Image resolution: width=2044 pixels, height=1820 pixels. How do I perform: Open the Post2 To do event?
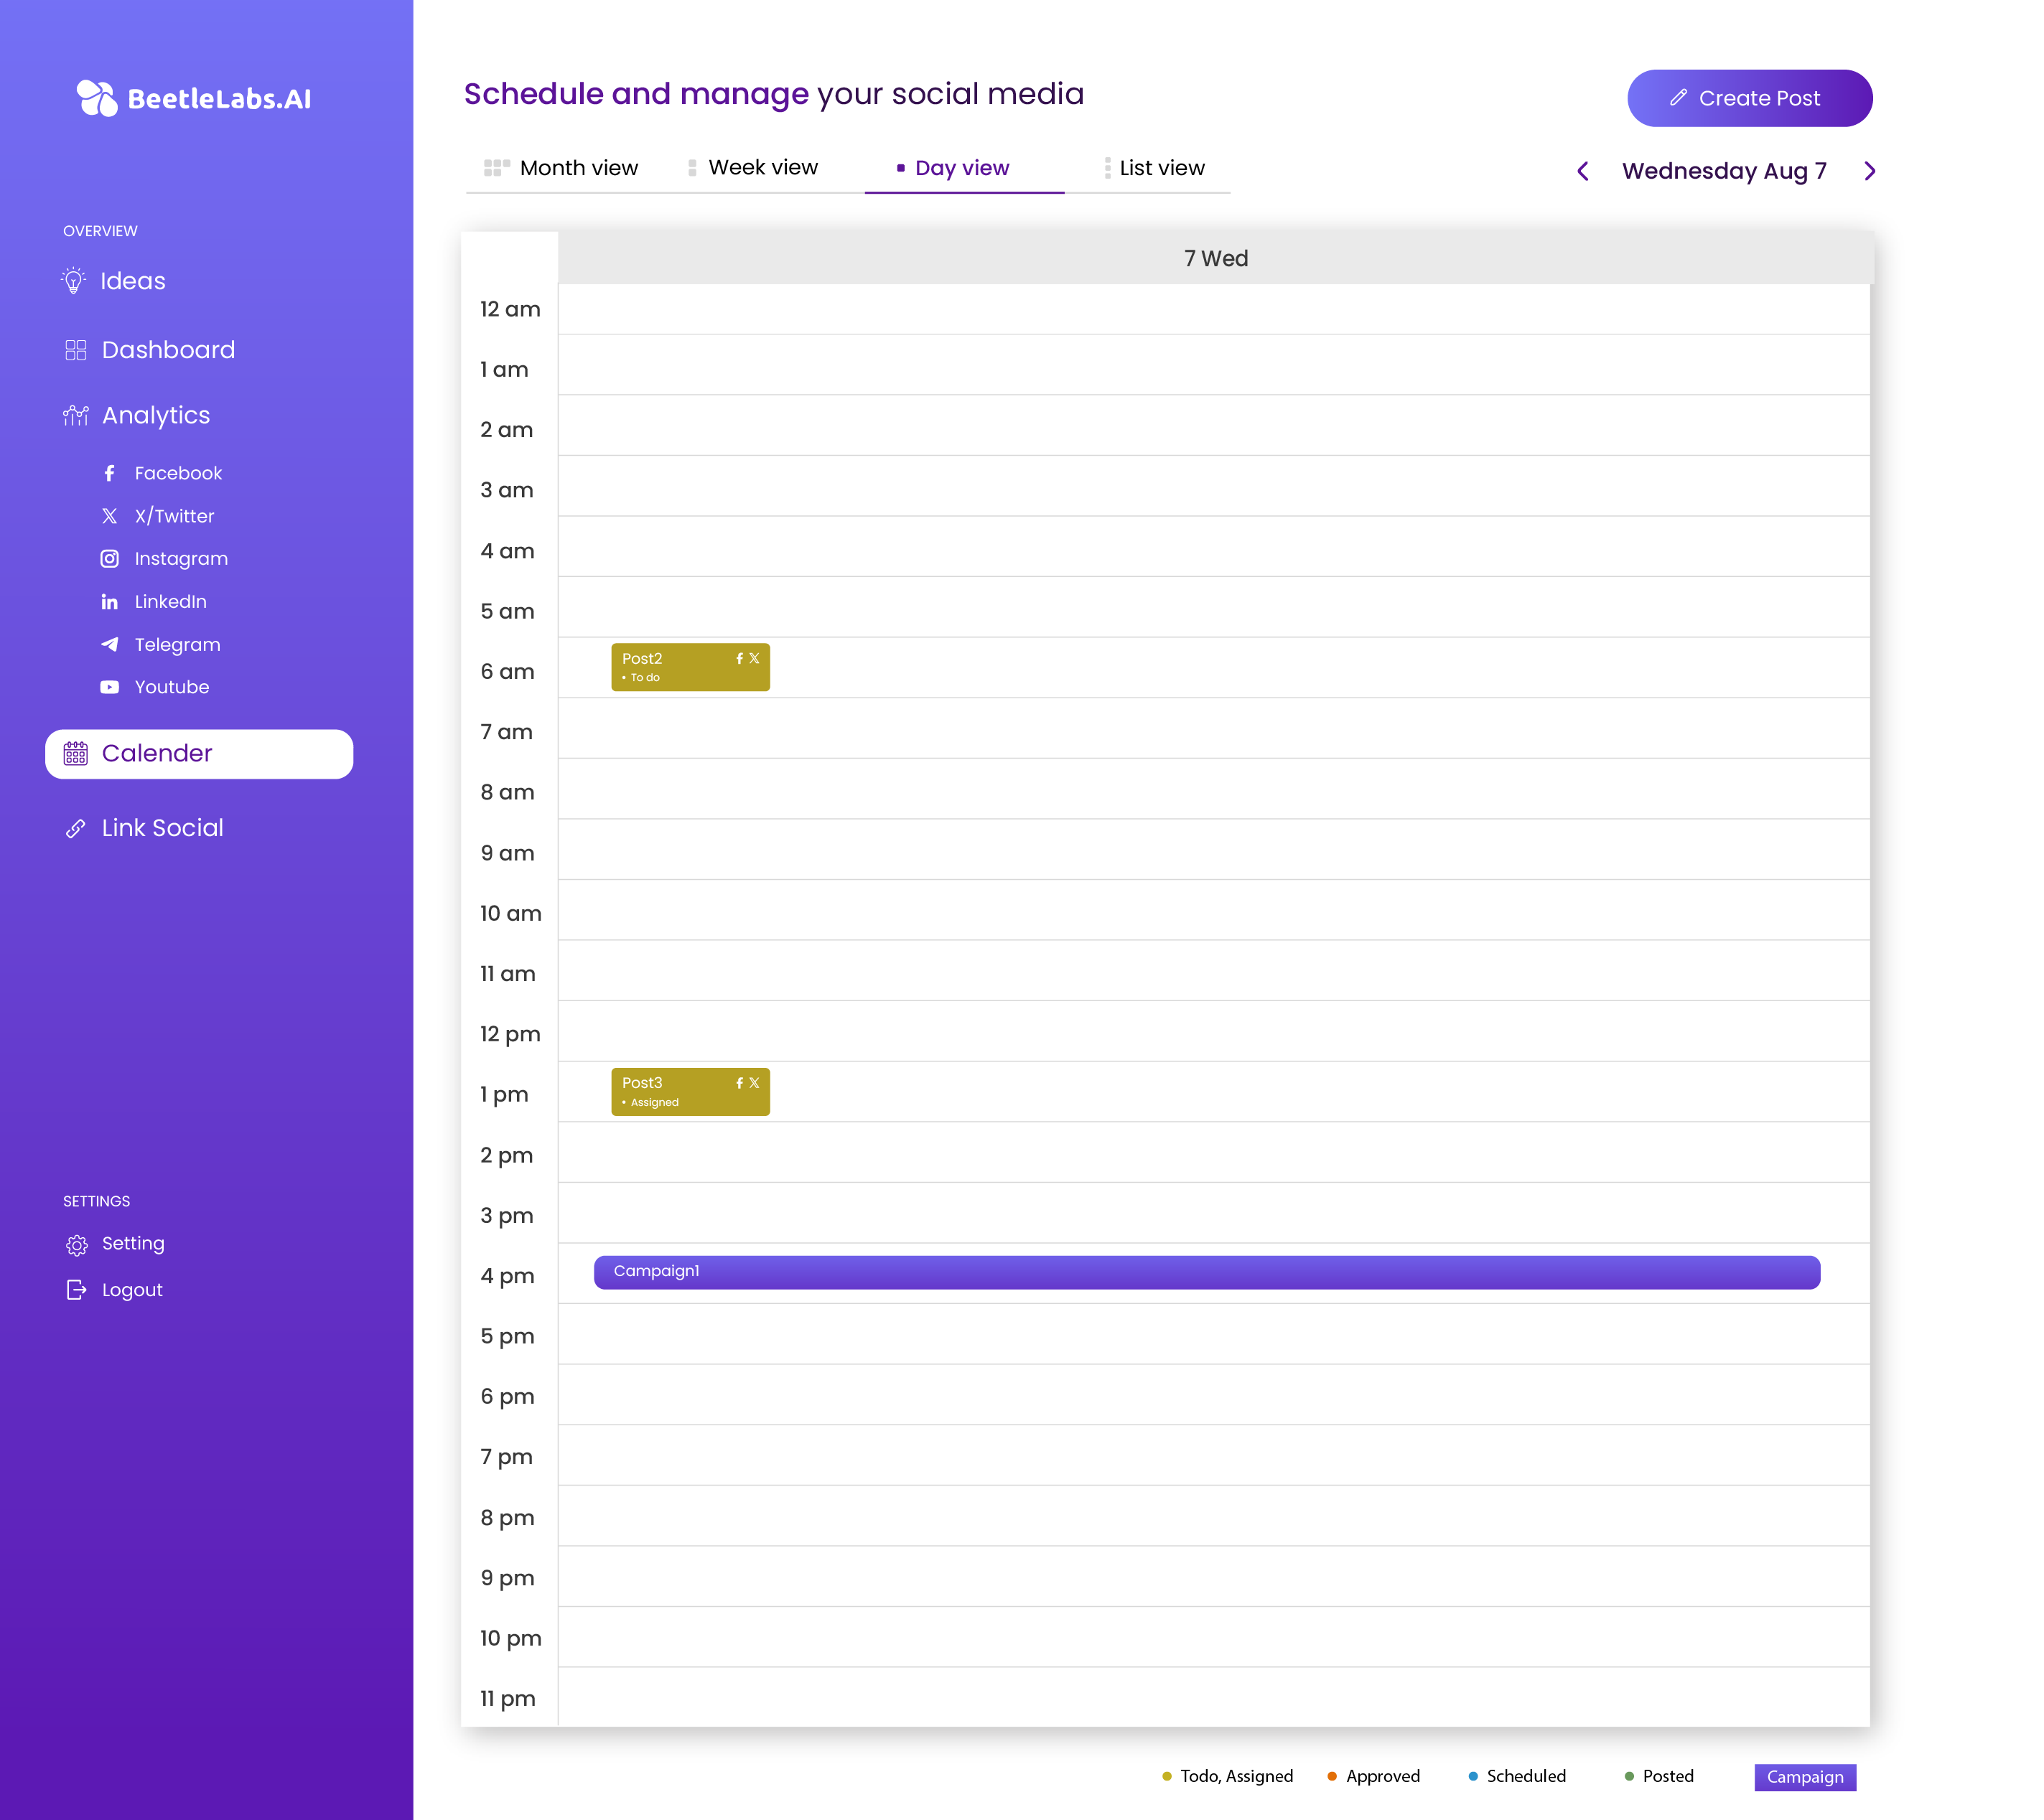coord(691,667)
